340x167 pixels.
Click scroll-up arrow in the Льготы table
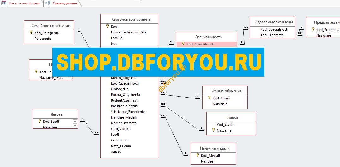75,122
